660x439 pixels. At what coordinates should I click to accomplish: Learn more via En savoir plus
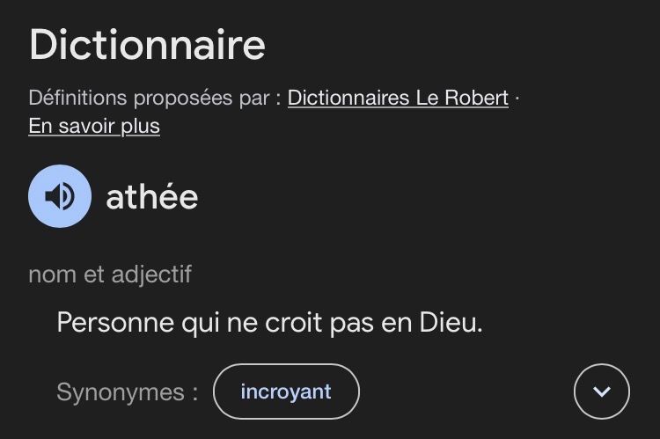click(94, 126)
